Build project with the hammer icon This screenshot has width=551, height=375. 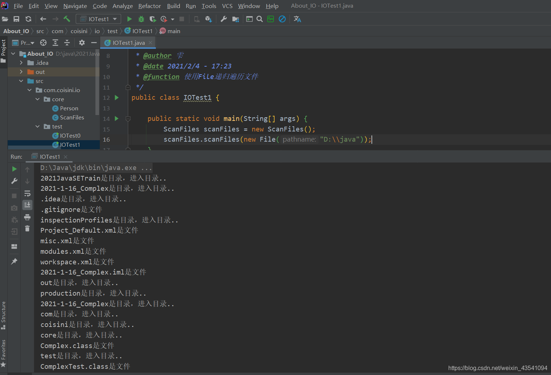pos(67,19)
